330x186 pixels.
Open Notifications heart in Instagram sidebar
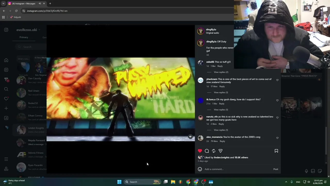click(x=6, y=99)
